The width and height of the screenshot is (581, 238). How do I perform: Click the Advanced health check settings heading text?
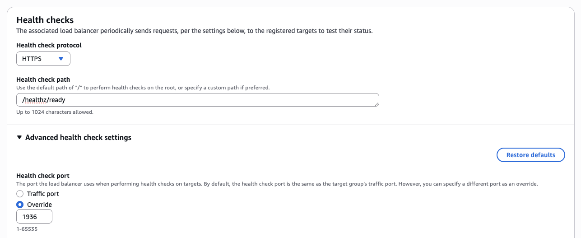(x=78, y=137)
